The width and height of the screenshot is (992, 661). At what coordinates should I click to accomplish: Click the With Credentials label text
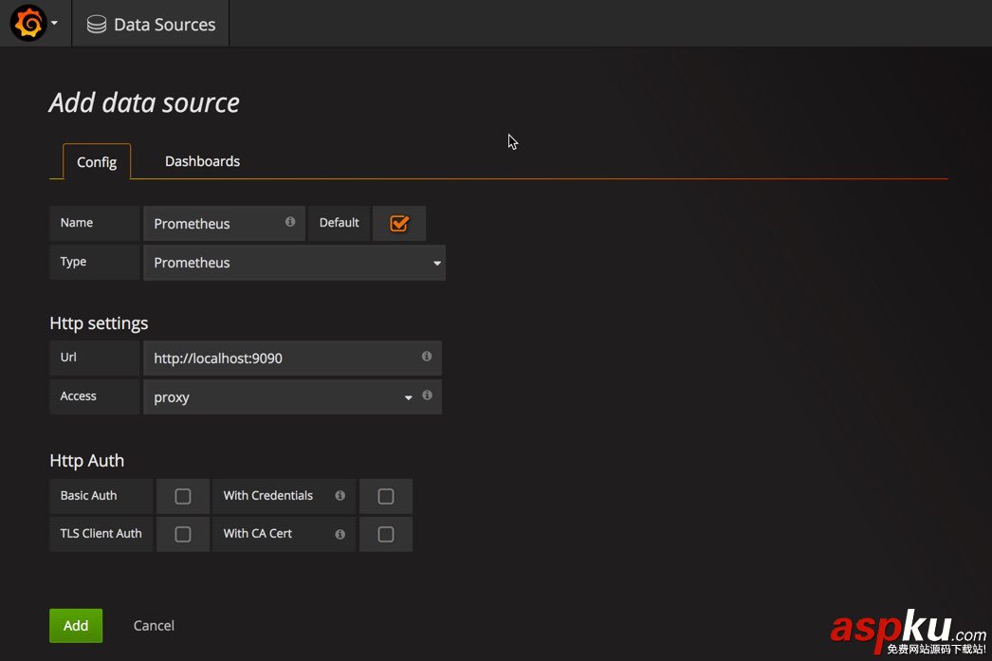(x=268, y=495)
